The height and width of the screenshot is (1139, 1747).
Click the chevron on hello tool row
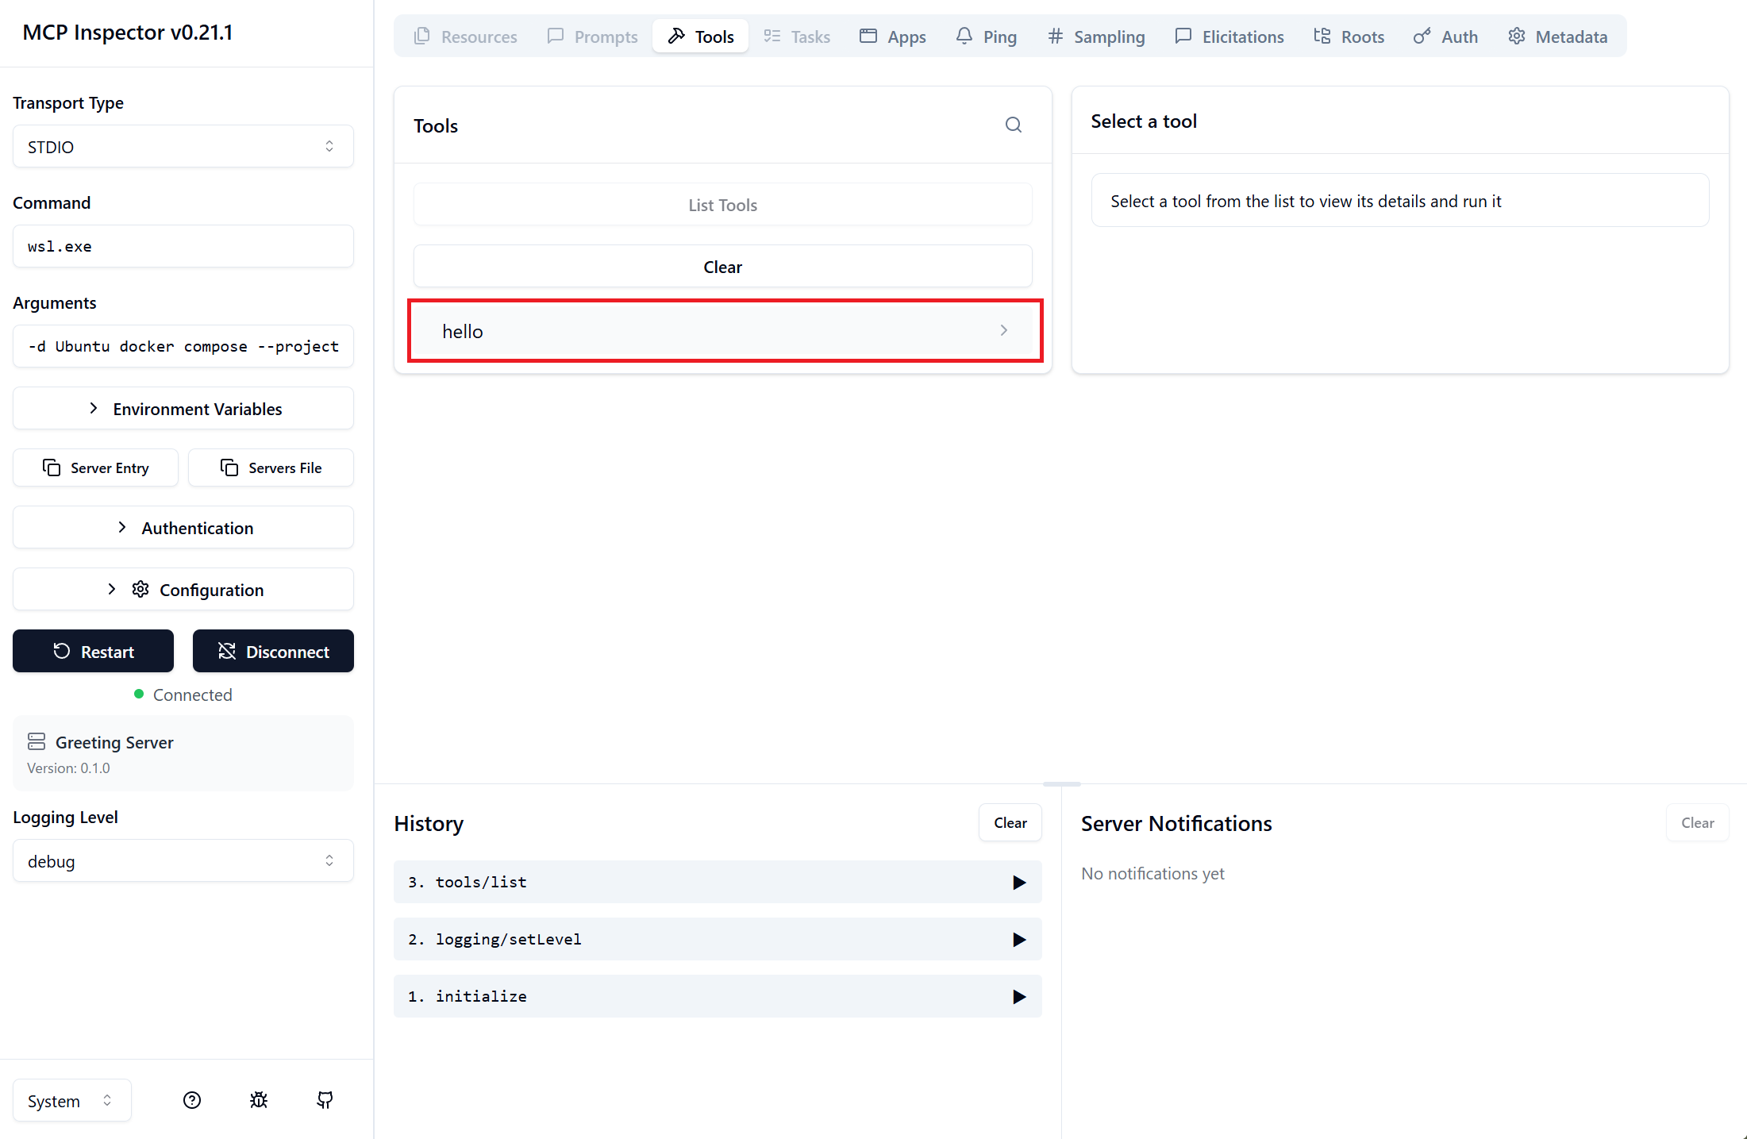click(1004, 330)
